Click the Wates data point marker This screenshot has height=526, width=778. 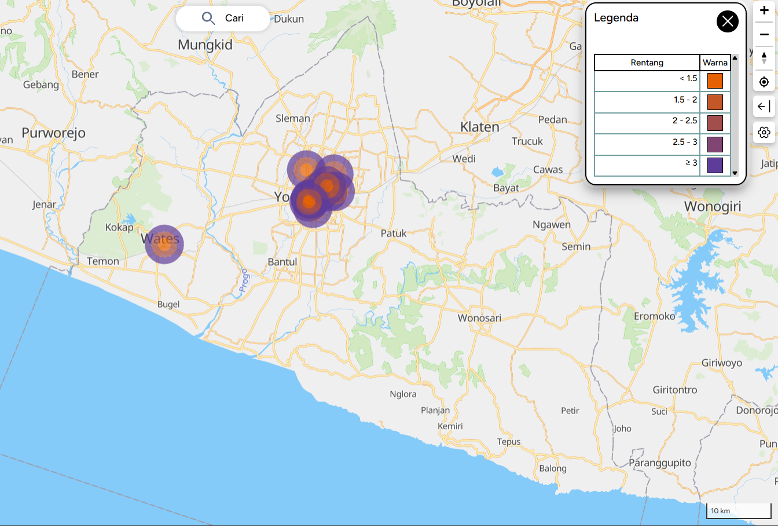(164, 244)
